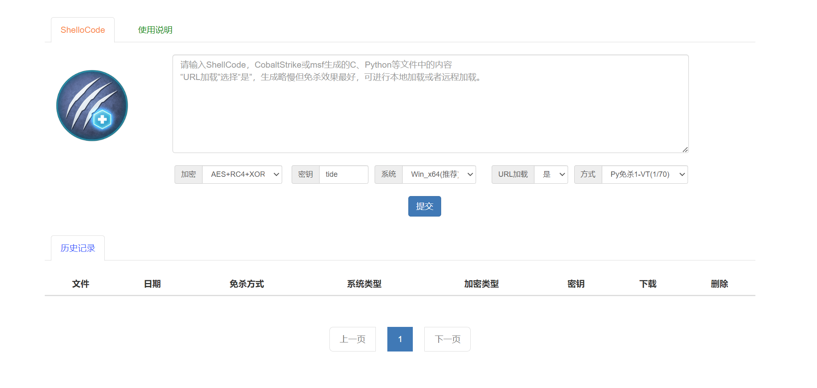Viewport: 817px width, 388px height.
Task: Click the 方式 label addon
Action: [x=588, y=174]
